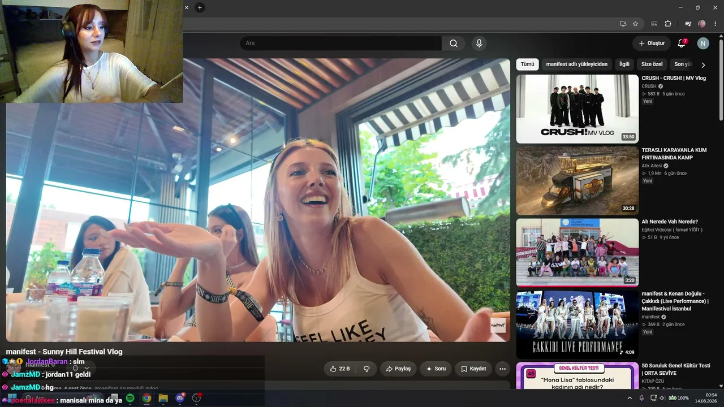Open OBS Studio from the taskbar
The image size is (724, 407).
click(197, 398)
